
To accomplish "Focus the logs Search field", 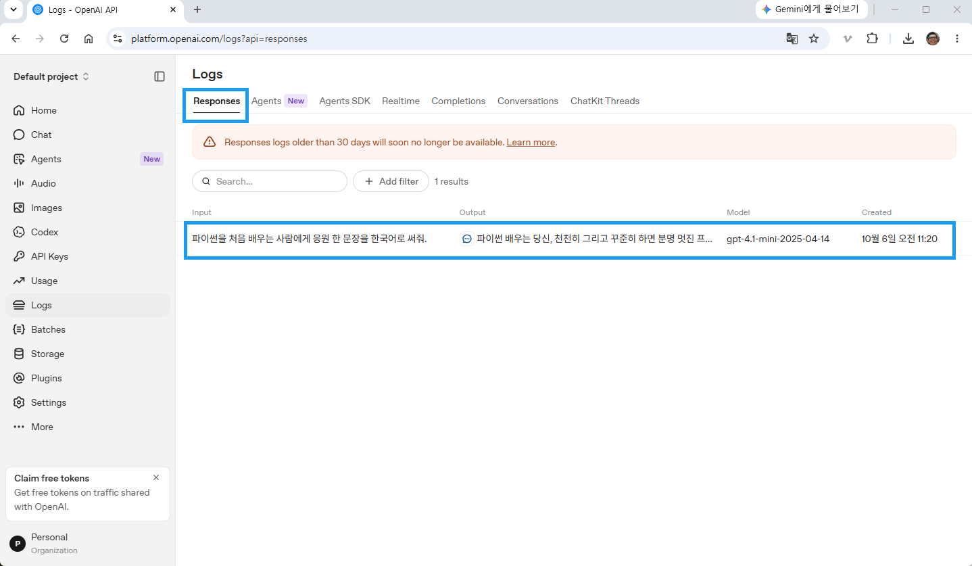I will [270, 181].
